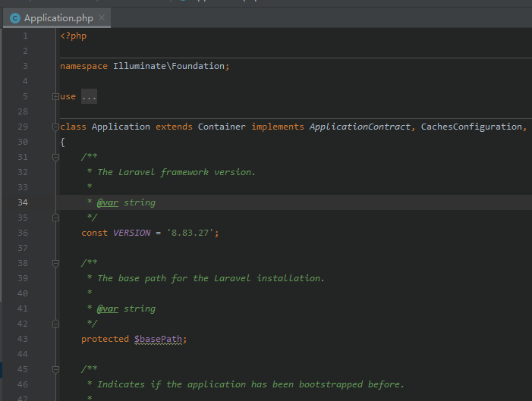Click the Container parent class name
The height and width of the screenshot is (401, 532).
pos(222,127)
